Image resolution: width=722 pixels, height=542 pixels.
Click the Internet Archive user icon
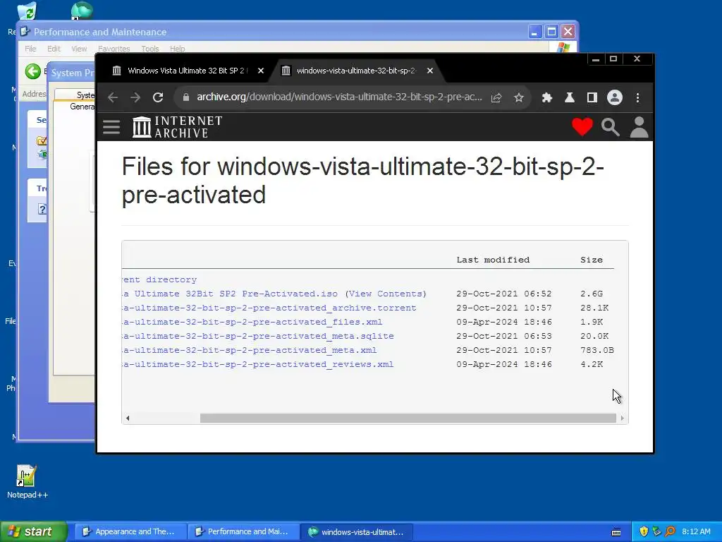click(x=639, y=127)
